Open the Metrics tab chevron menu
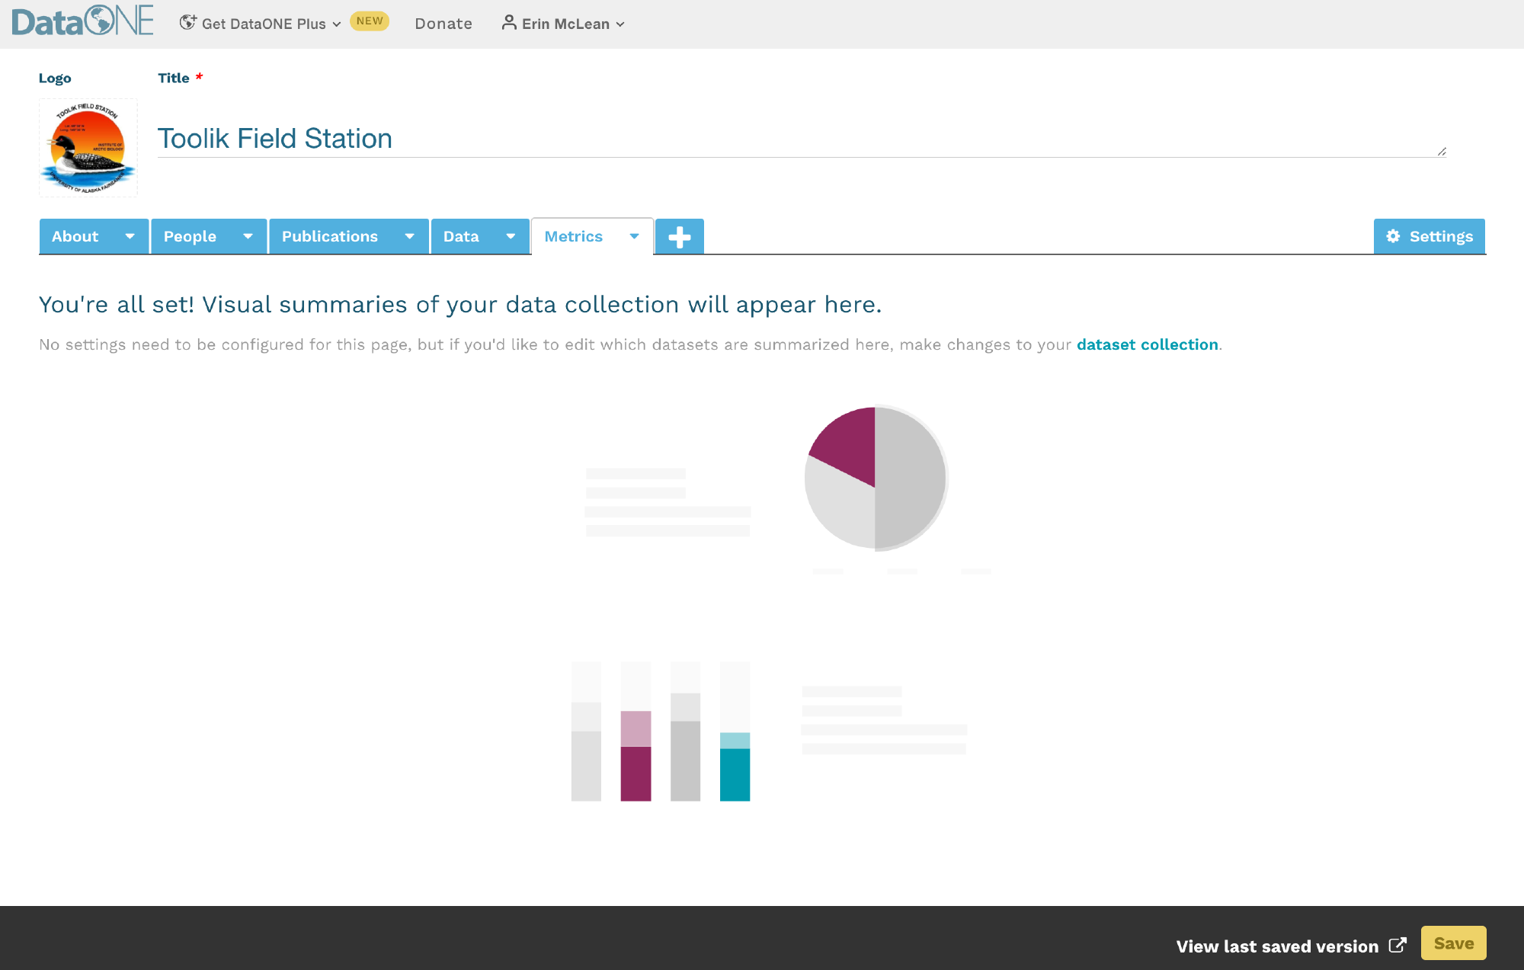 (x=635, y=236)
